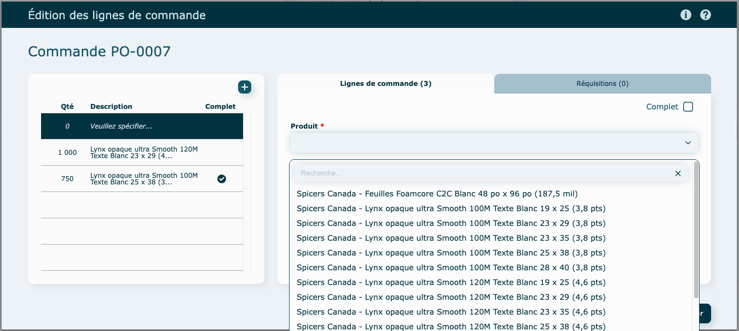
Task: Select the 'Veuillez spécifier...' order line
Action: (x=142, y=126)
